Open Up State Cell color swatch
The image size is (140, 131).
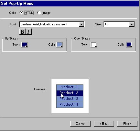pos(59,45)
